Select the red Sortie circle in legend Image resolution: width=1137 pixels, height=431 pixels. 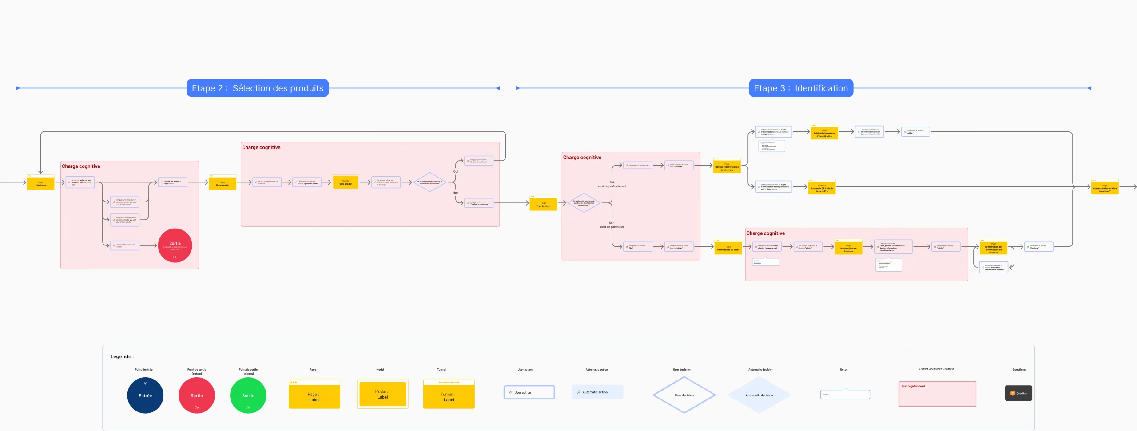pos(197,395)
